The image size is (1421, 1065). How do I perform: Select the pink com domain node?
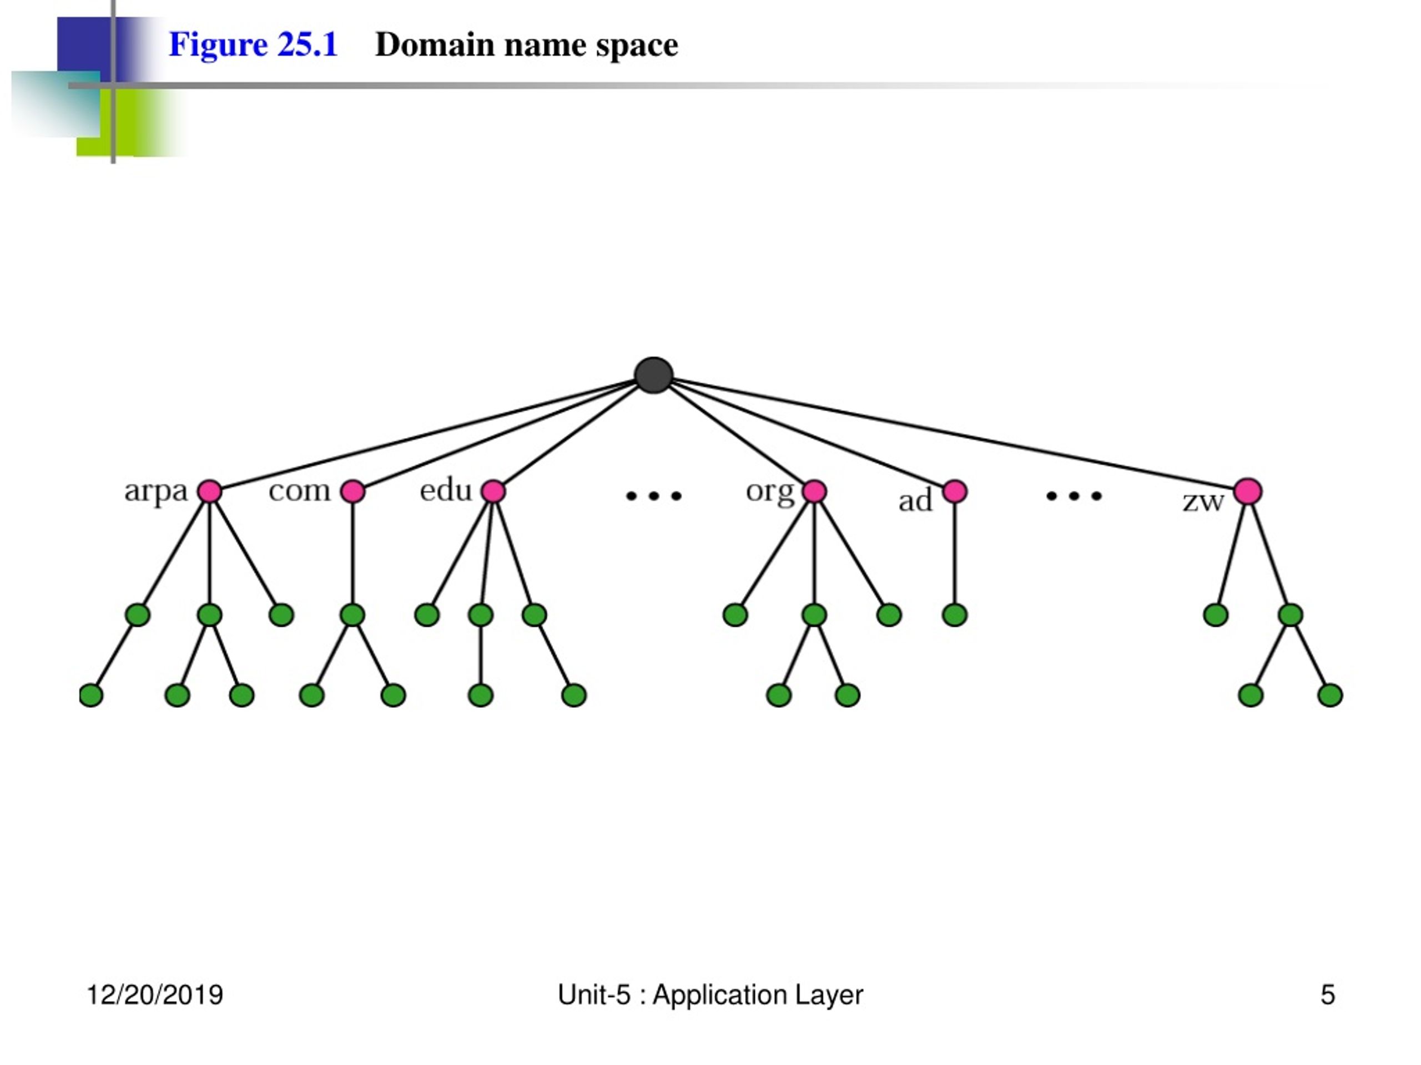[352, 492]
